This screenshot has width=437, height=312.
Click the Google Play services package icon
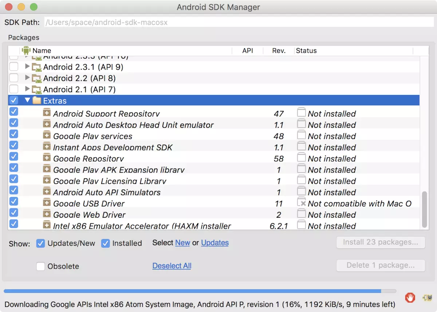pyautogui.click(x=47, y=135)
